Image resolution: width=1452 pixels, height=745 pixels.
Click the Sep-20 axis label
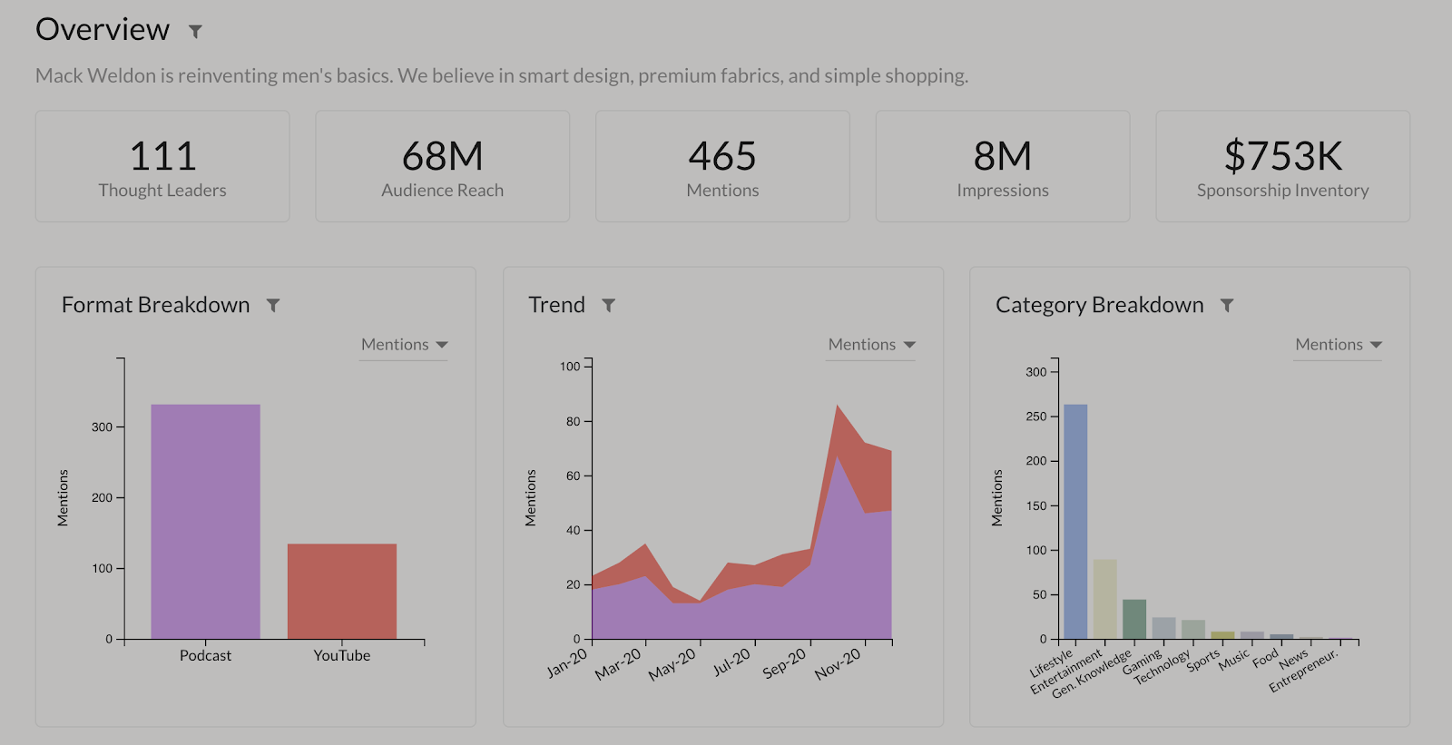pyautogui.click(x=784, y=663)
